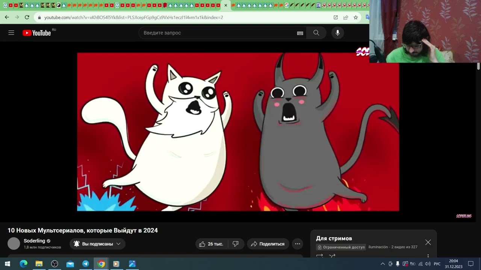481x270 pixels.
Task: Click the page vertical scrollbar thumb
Action: 478,66
